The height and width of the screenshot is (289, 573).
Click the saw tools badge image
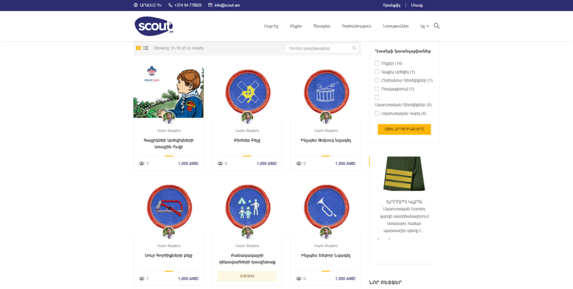pos(168,207)
